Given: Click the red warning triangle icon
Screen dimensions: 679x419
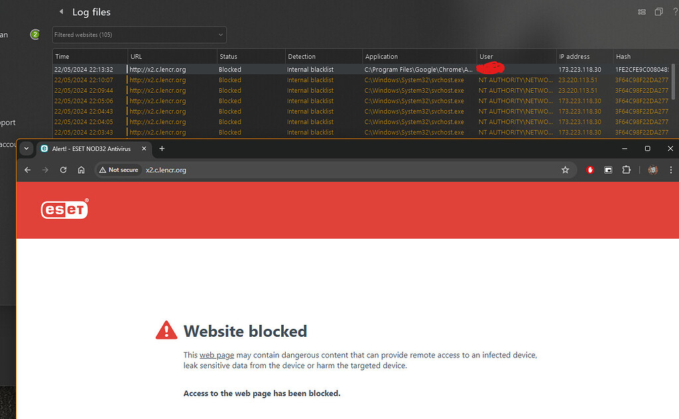Looking at the screenshot, I should pyautogui.click(x=166, y=330).
